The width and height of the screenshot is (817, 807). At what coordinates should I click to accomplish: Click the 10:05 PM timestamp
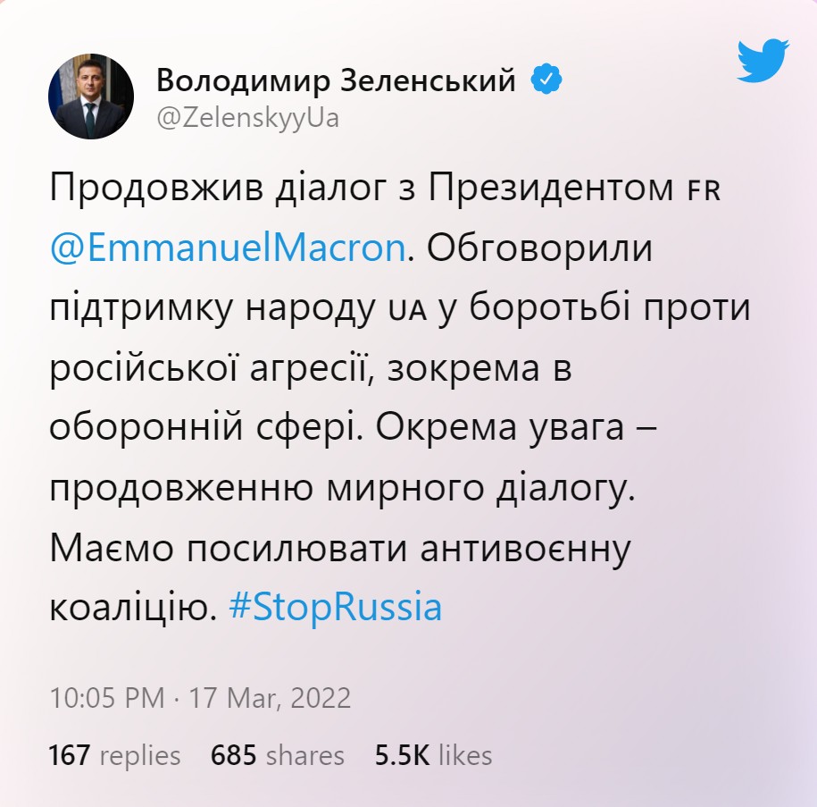106,698
